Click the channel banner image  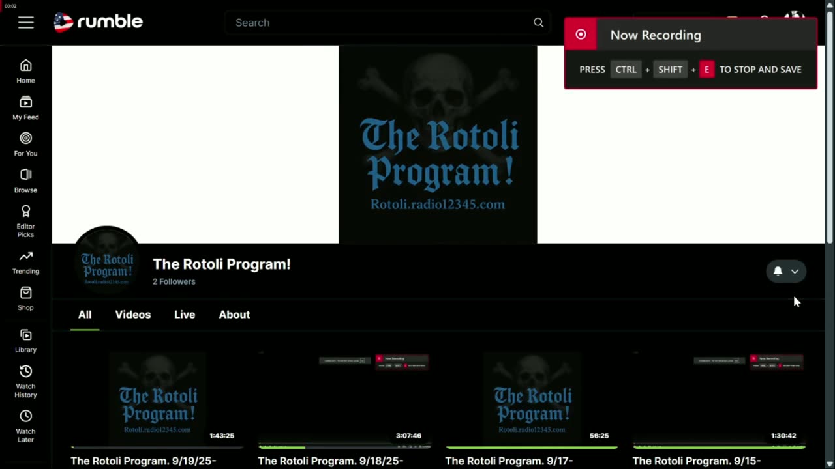coord(438,145)
